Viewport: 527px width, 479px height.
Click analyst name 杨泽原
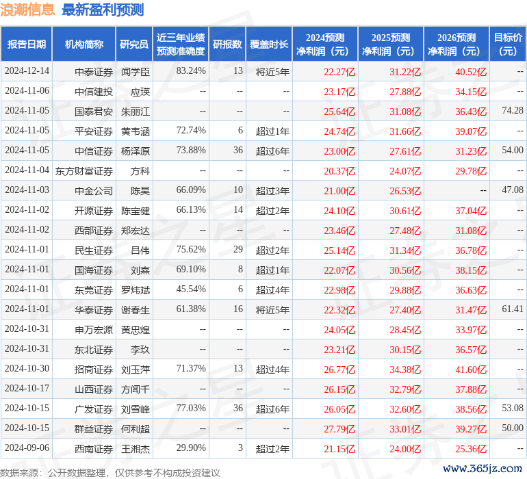[135, 151]
